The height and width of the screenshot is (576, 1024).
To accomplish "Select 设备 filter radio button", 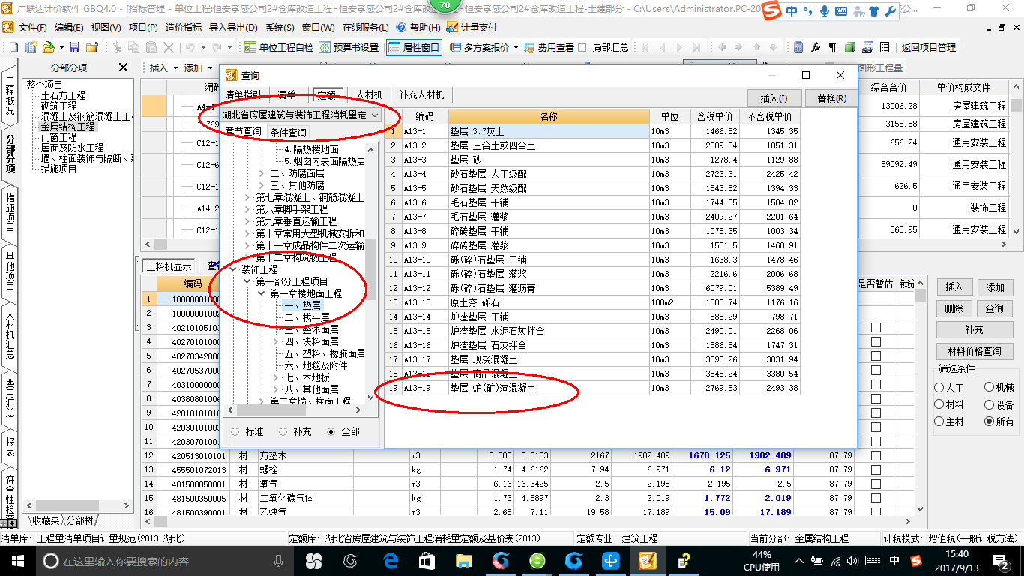I will pos(989,404).
